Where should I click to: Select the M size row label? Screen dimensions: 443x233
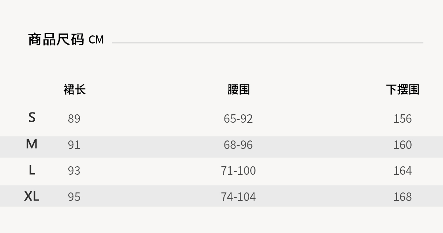click(x=32, y=144)
